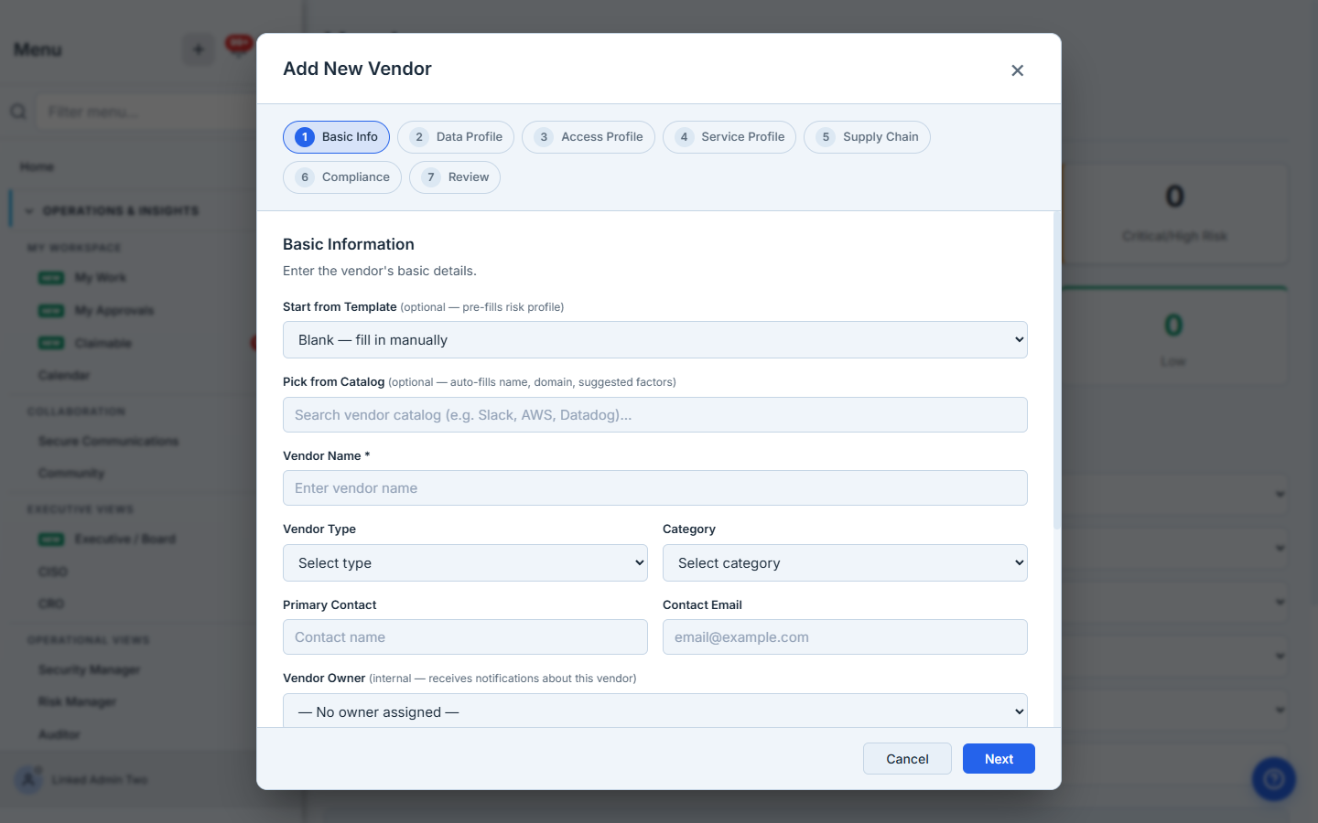
Task: Focus the Vendor Name input
Action: click(x=655, y=488)
